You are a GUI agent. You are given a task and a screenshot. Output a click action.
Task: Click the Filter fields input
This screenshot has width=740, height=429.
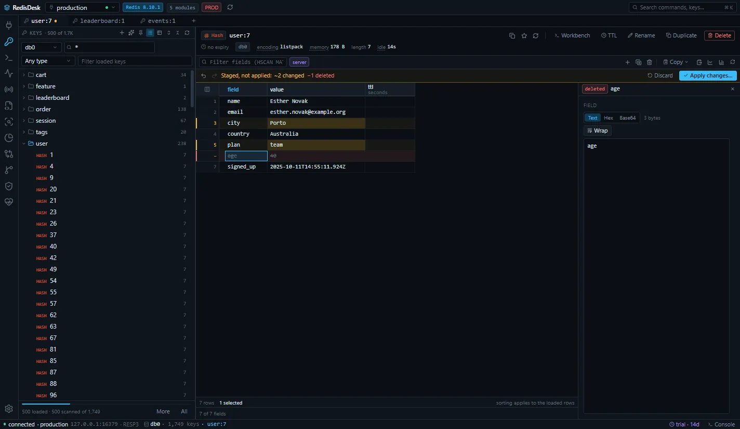click(x=243, y=62)
